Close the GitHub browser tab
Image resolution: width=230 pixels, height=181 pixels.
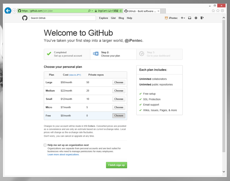click(x=158, y=11)
